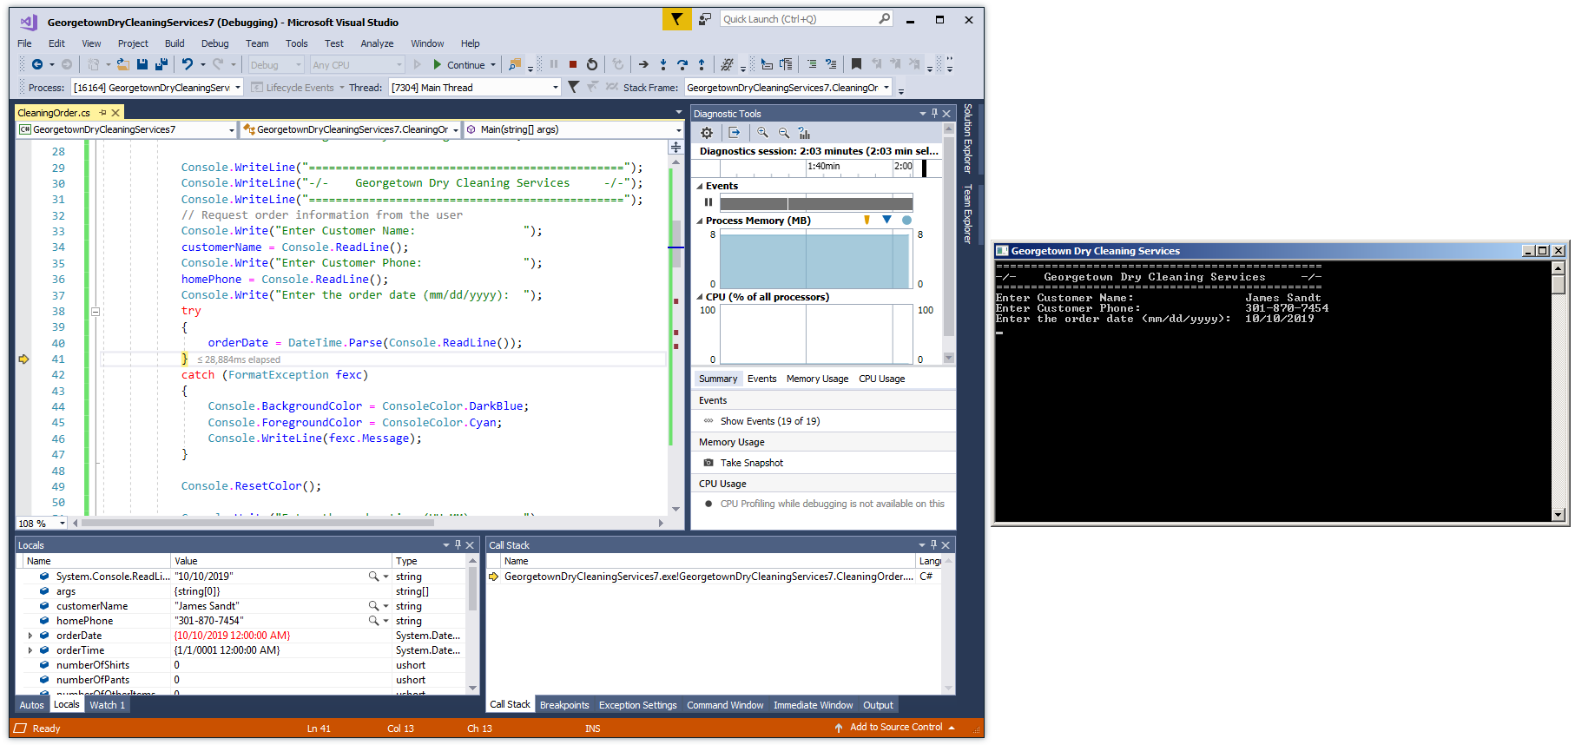
Task: Click the Navigate Backward arrow in toolbar
Action: 37,64
